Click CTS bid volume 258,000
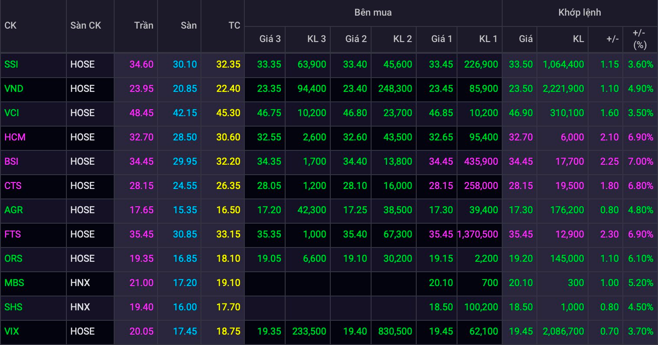The height and width of the screenshot is (345, 658). click(x=481, y=186)
